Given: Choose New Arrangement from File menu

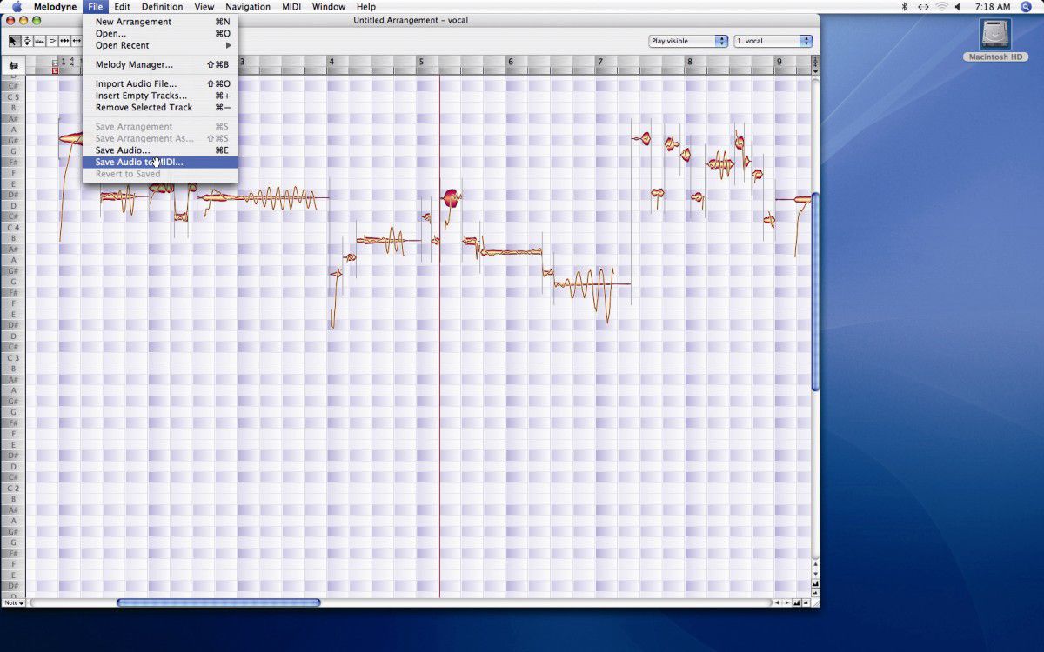Looking at the screenshot, I should (x=161, y=22).
